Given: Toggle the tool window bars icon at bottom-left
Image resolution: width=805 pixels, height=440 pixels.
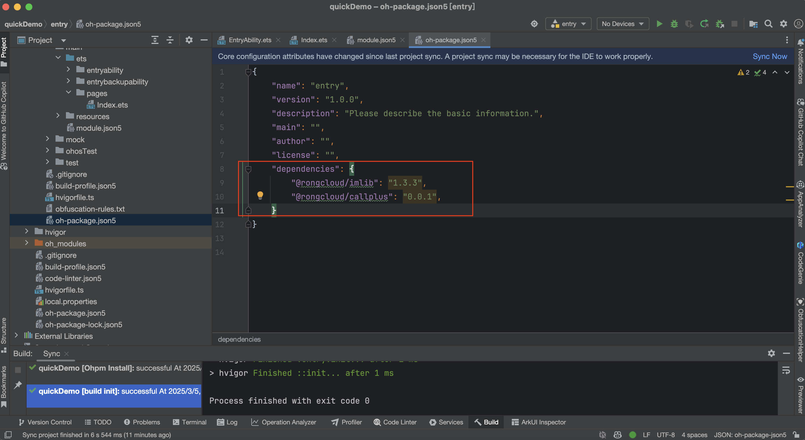Looking at the screenshot, I should pyautogui.click(x=8, y=435).
